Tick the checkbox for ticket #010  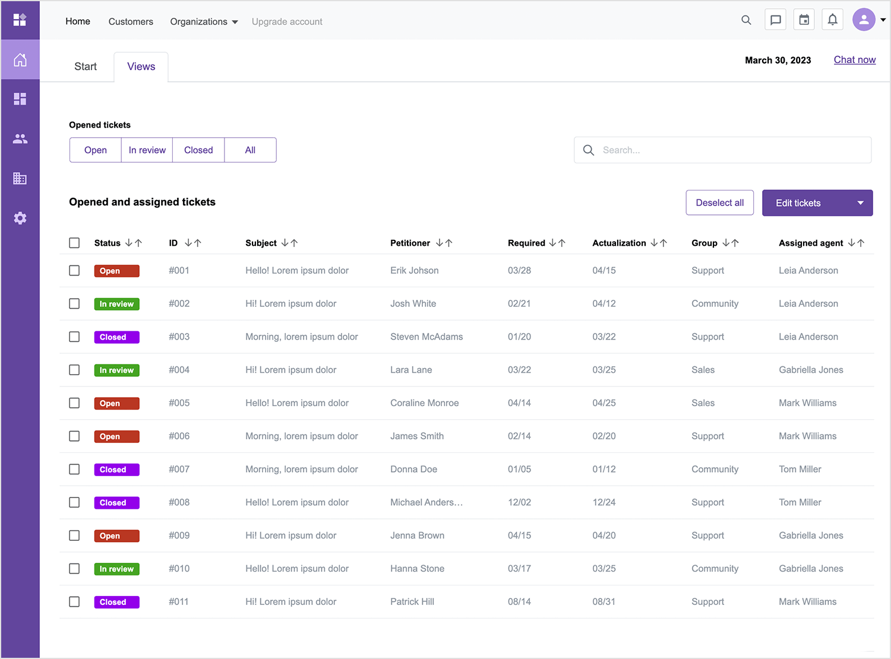pyautogui.click(x=74, y=569)
